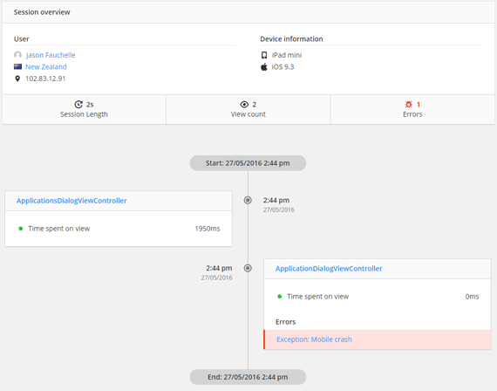Select the IP address 102.83.12.91
The width and height of the screenshot is (497, 391).
(45, 79)
